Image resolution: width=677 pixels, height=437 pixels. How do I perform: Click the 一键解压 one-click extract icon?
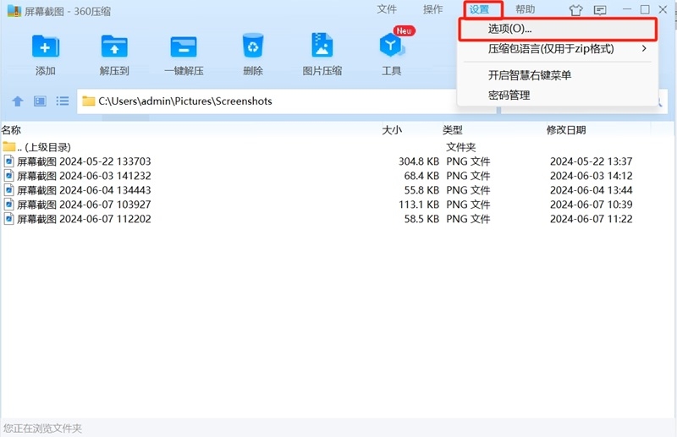pos(184,46)
